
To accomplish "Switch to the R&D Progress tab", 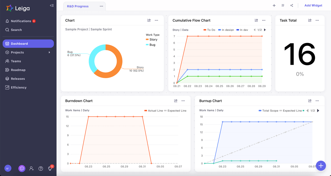I will [78, 6].
